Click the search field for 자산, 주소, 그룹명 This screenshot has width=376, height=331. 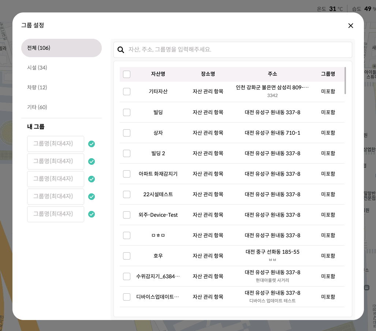coord(232,50)
